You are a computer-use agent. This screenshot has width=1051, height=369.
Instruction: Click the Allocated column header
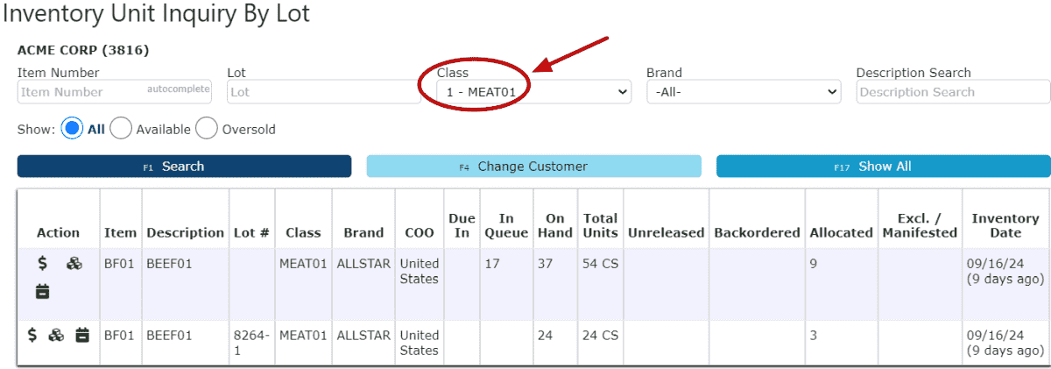pyautogui.click(x=841, y=232)
